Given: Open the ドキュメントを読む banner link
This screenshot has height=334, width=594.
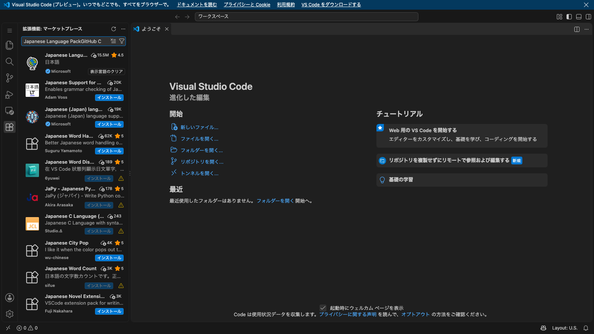Looking at the screenshot, I should pyautogui.click(x=197, y=5).
